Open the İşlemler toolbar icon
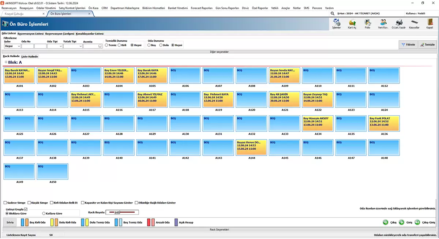Image resolution: width=439 pixels, height=239 pixels. [336, 23]
